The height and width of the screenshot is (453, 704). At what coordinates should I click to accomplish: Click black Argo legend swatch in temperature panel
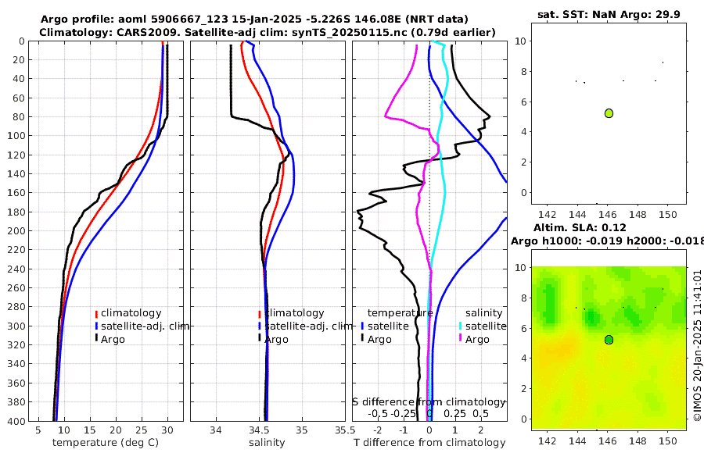pyautogui.click(x=96, y=337)
